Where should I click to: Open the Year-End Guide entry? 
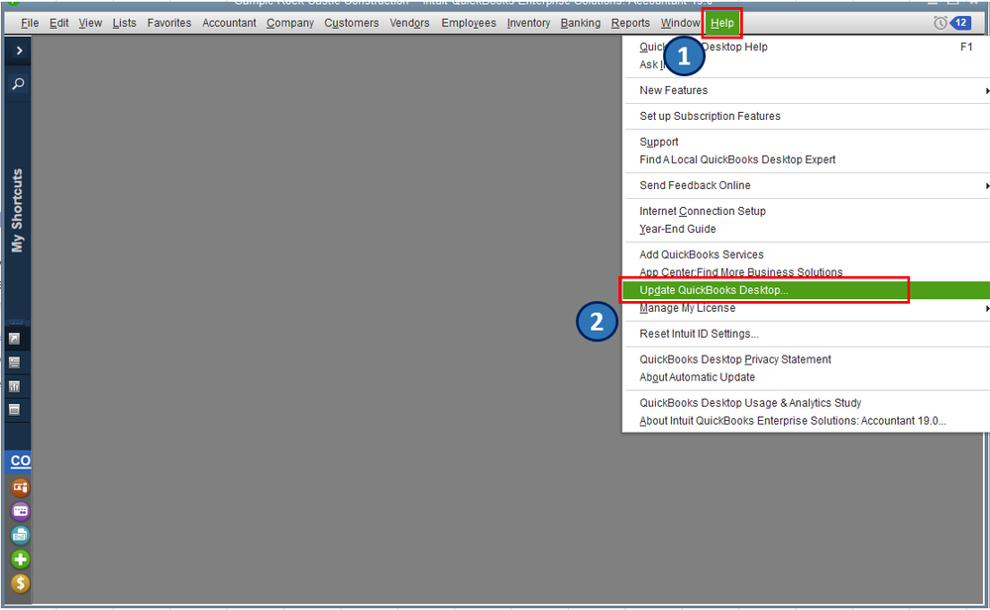click(x=807, y=229)
